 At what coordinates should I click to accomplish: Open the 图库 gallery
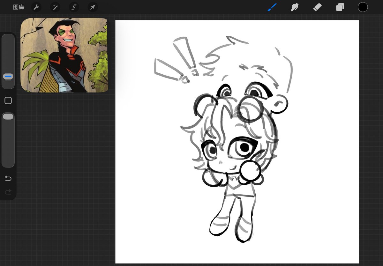click(x=19, y=7)
